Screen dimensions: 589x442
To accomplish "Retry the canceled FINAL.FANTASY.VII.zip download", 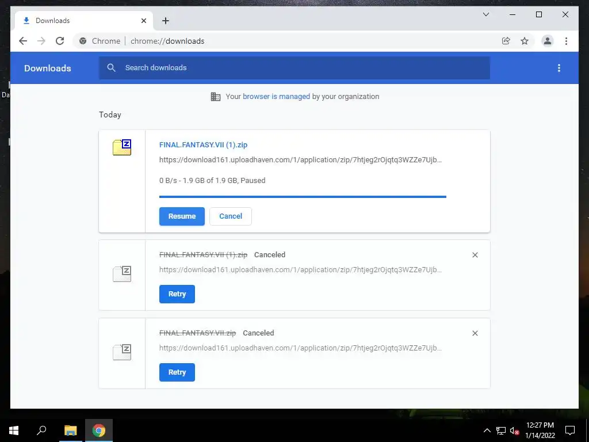I will click(x=177, y=372).
